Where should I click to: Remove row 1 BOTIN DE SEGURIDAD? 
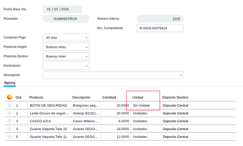click(x=10, y=105)
